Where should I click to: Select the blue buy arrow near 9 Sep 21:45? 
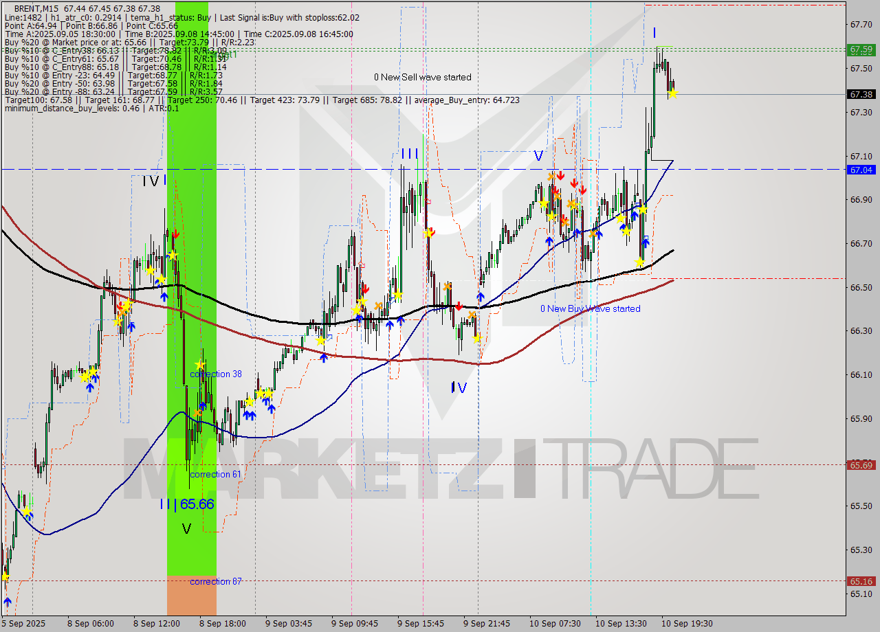(x=480, y=295)
